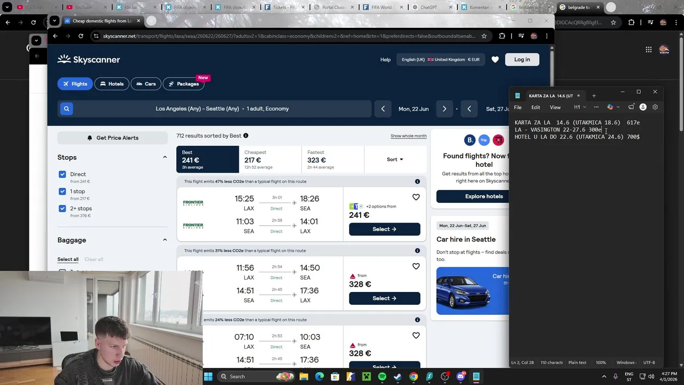Image resolution: width=684 pixels, height=385 pixels.
Task: Open the Packages tab
Action: [183, 84]
